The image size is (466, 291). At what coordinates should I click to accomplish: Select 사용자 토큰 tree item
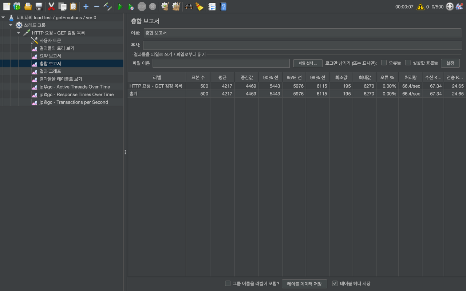tap(50, 40)
